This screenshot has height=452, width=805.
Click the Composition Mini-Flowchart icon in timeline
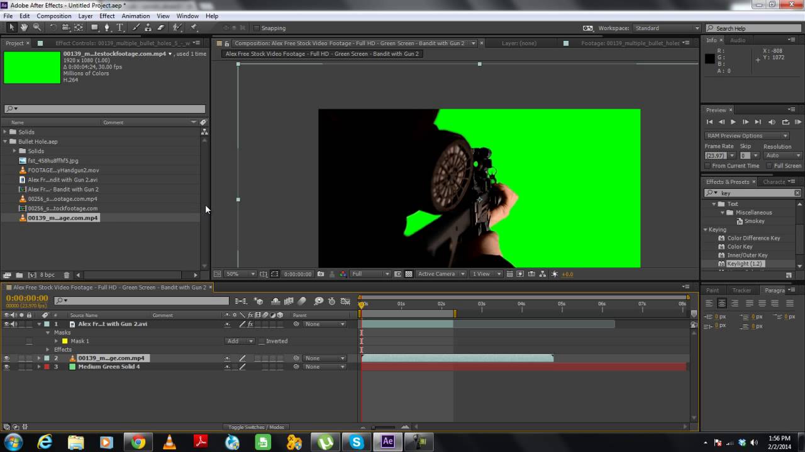coord(240,301)
